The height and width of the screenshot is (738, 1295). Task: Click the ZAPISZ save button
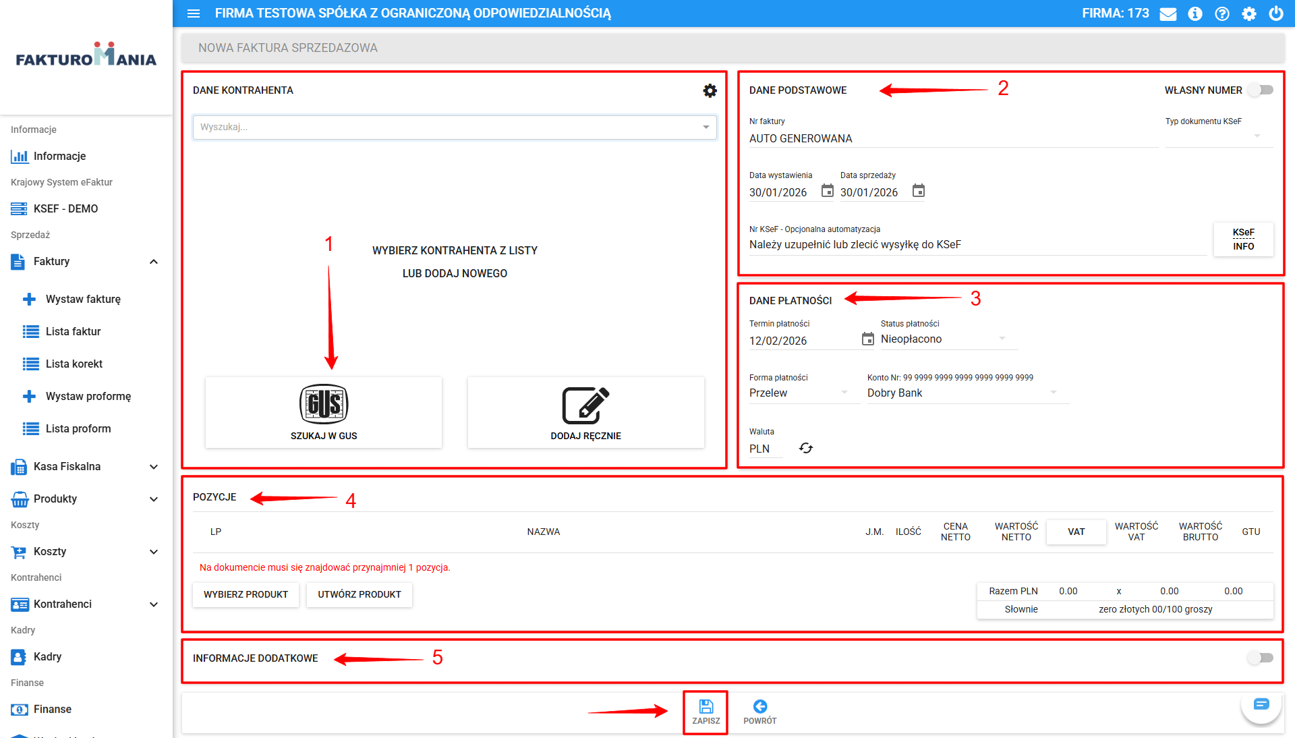706,712
